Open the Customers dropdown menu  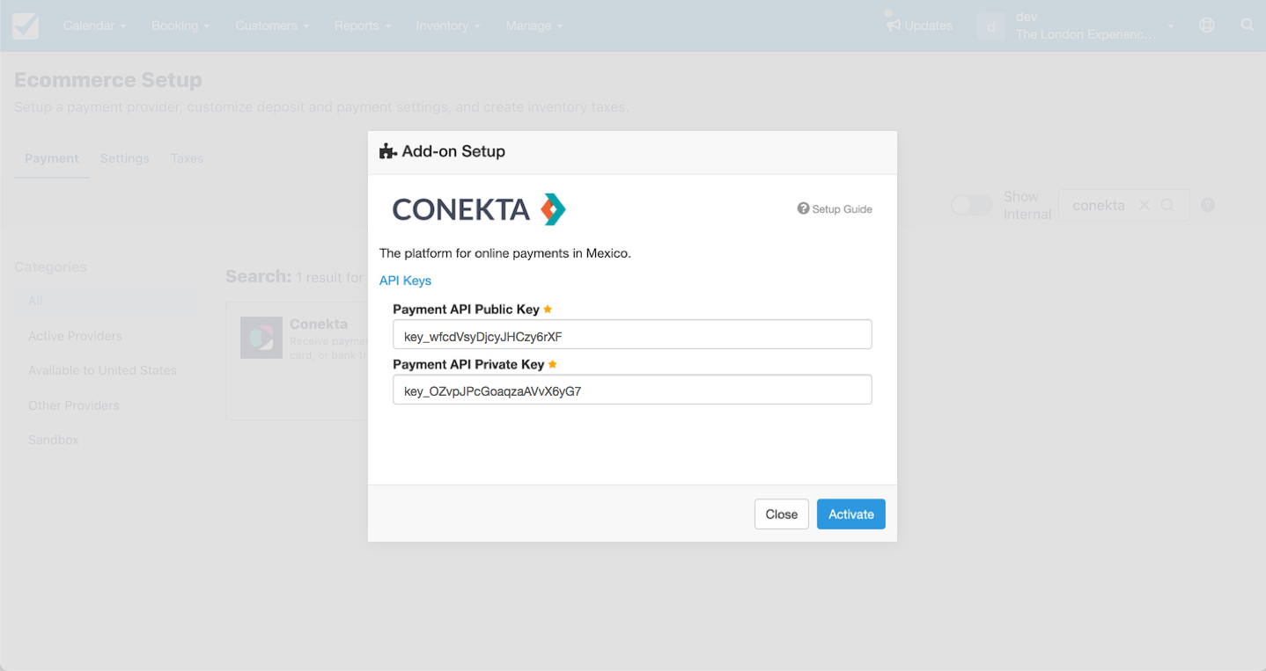[272, 26]
